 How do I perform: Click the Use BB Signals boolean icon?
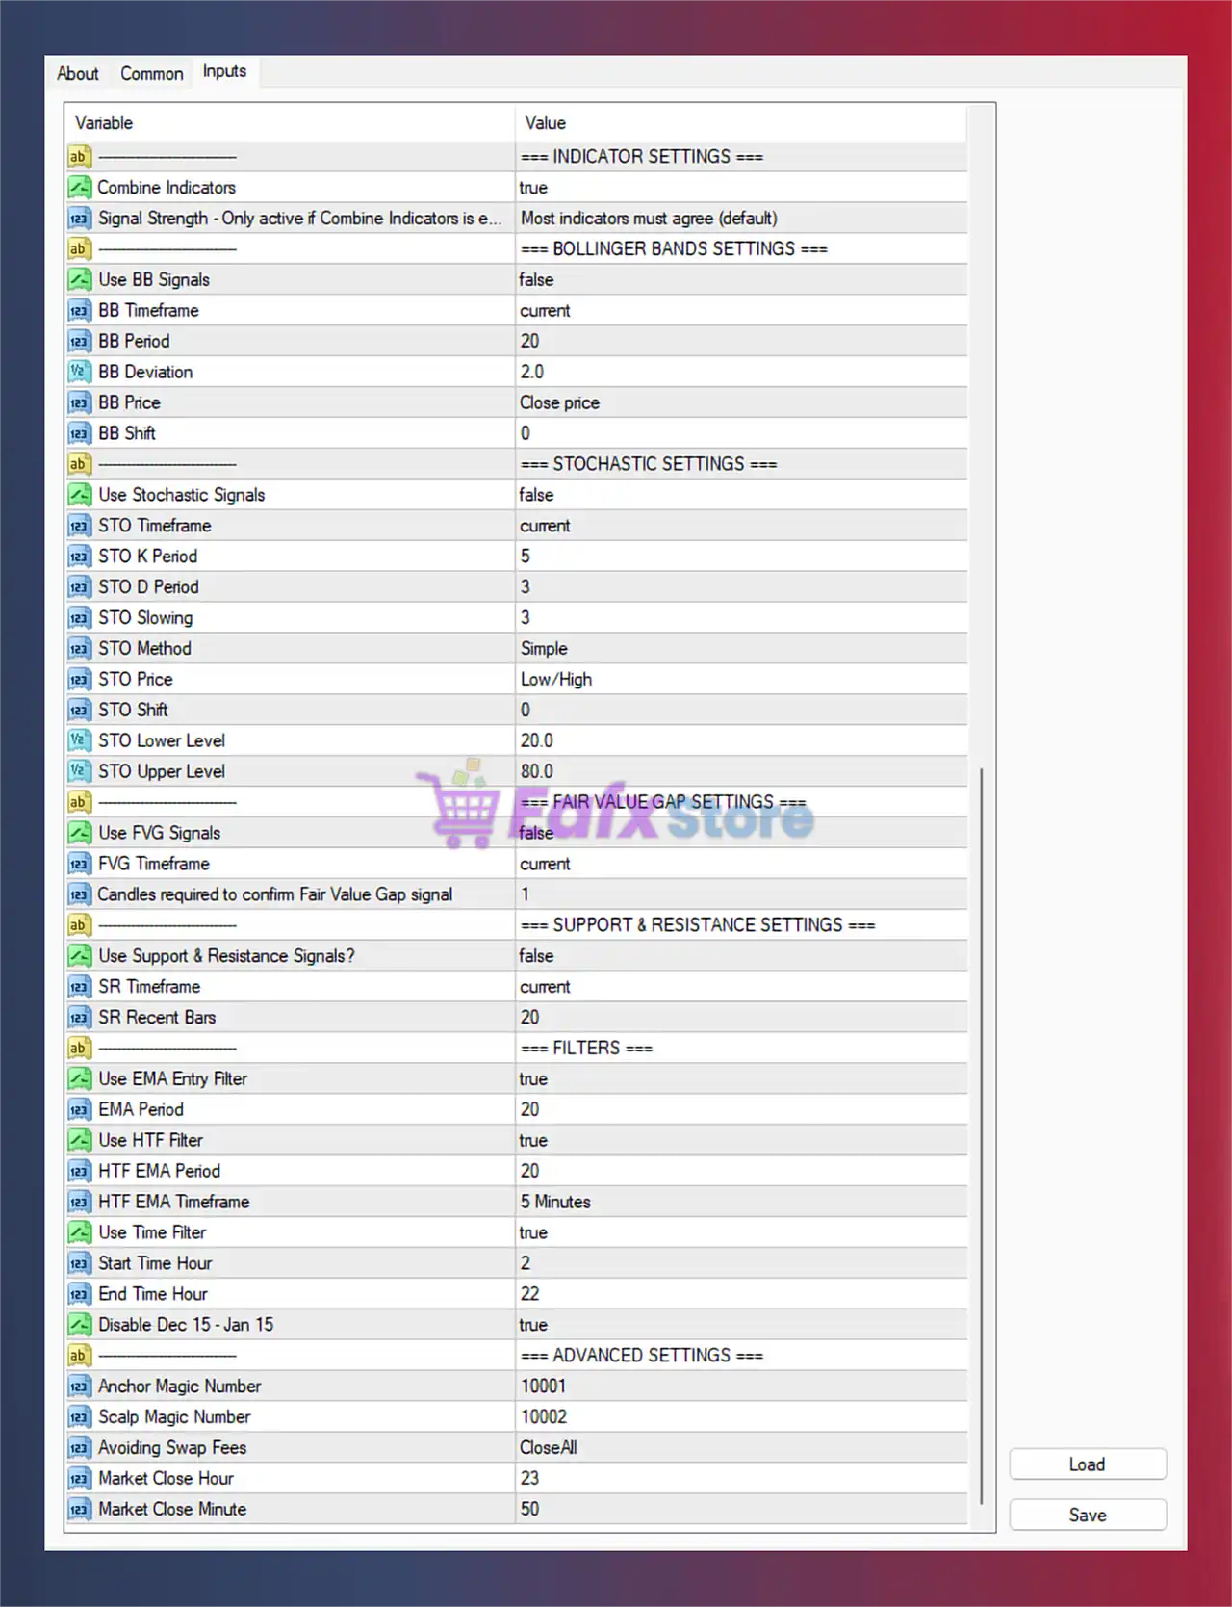(80, 280)
